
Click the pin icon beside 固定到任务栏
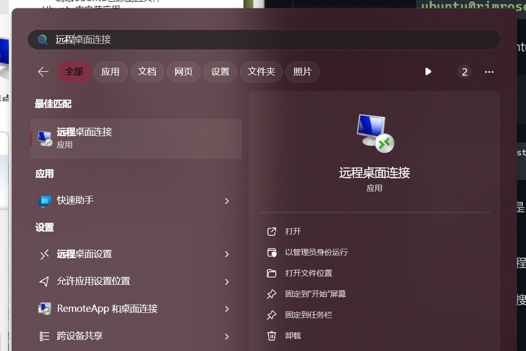(x=272, y=315)
